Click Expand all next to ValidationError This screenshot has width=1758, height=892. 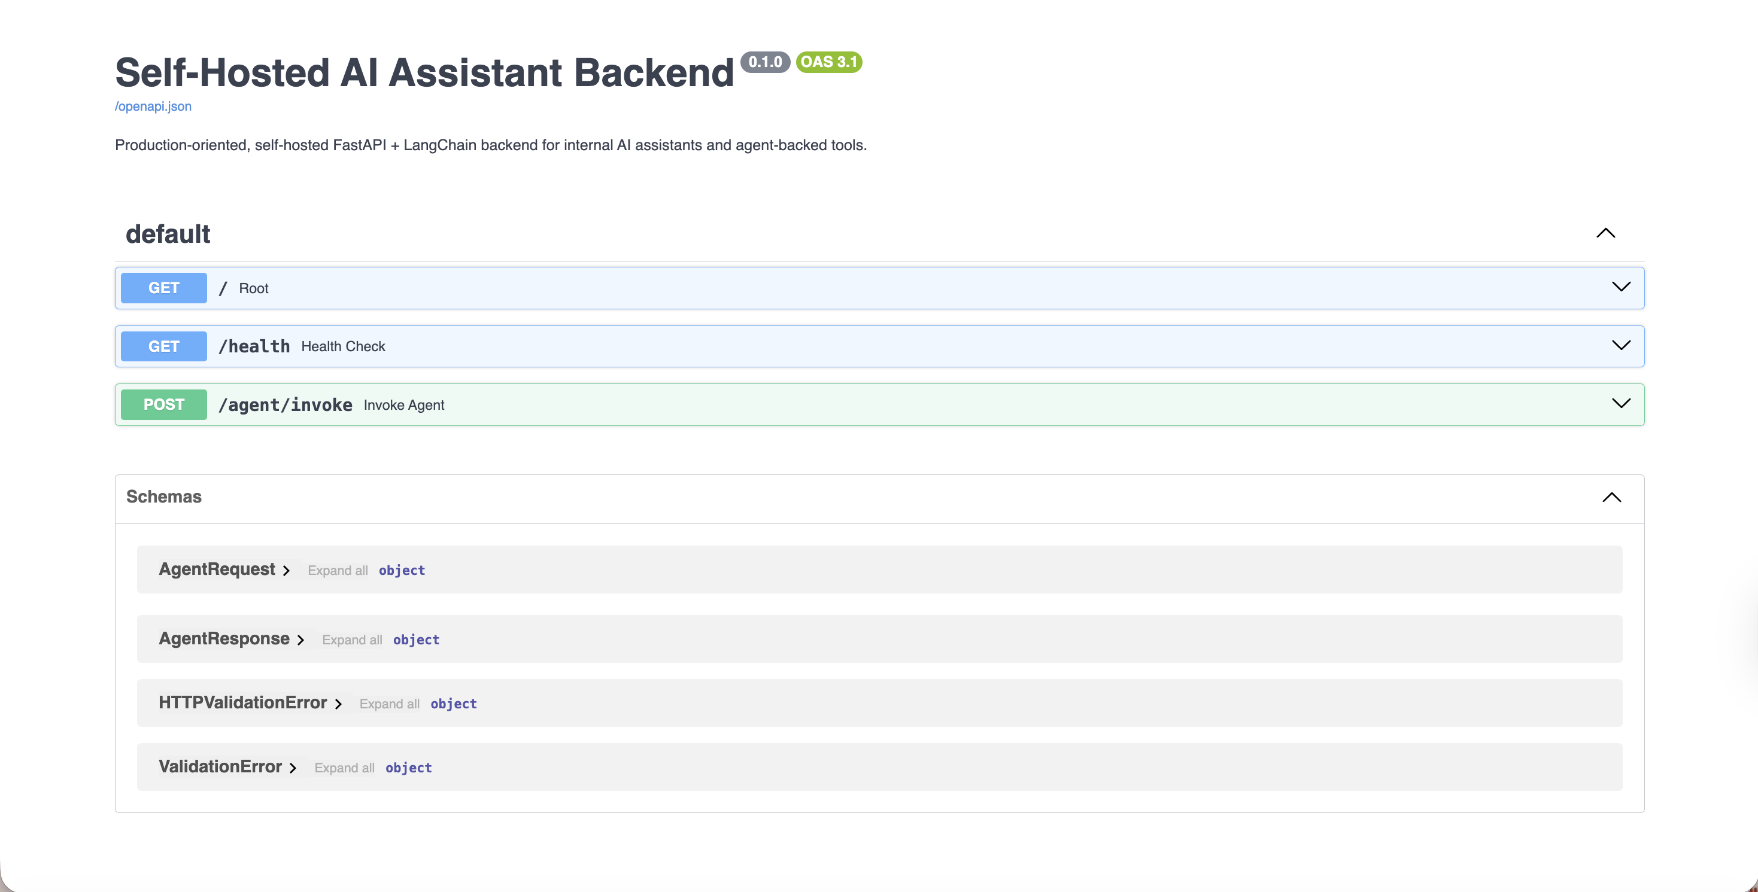[345, 767]
